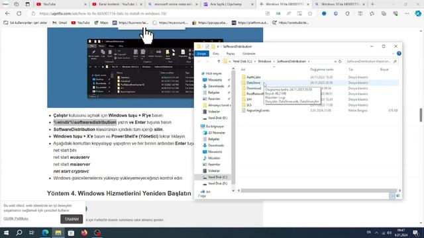Click the browser back arrow
Screen dimensions: 424x238
(x=7, y=13)
